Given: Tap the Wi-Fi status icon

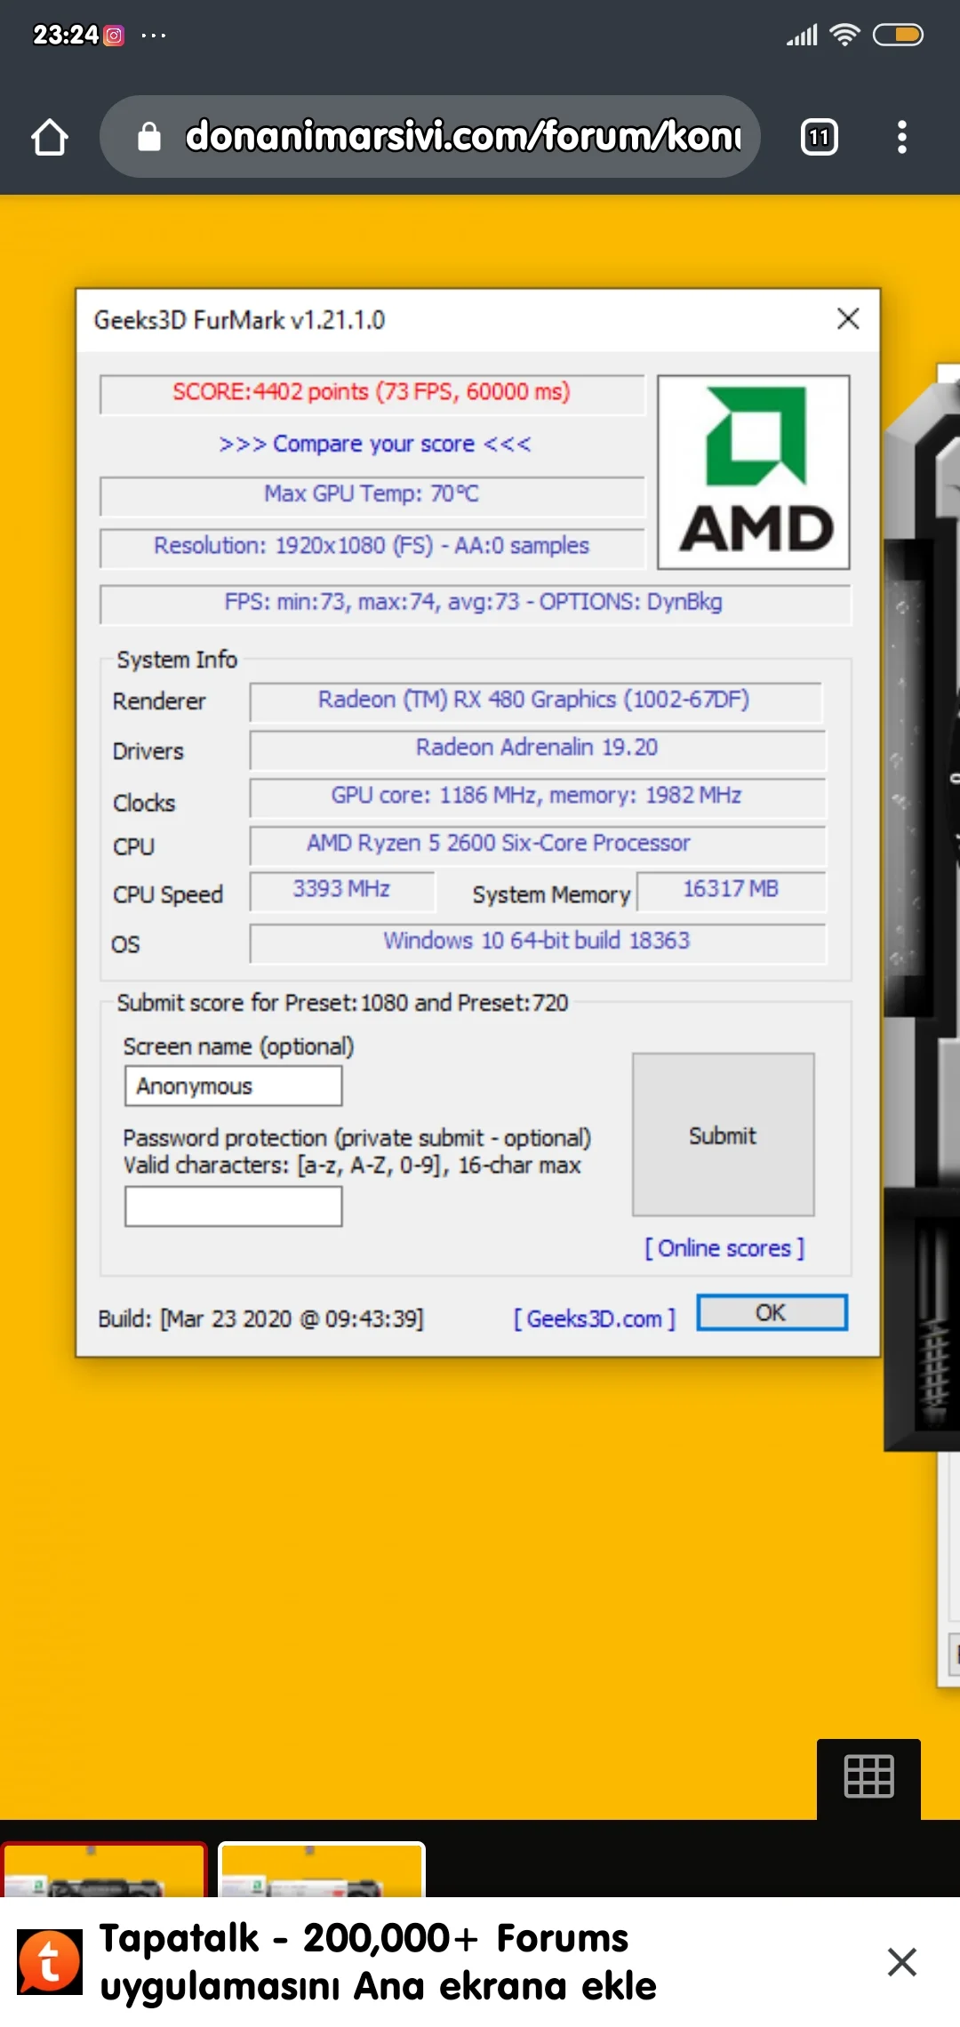Looking at the screenshot, I should pyautogui.click(x=844, y=35).
